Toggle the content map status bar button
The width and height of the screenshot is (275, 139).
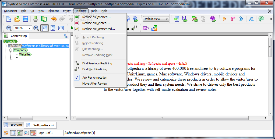20,133
